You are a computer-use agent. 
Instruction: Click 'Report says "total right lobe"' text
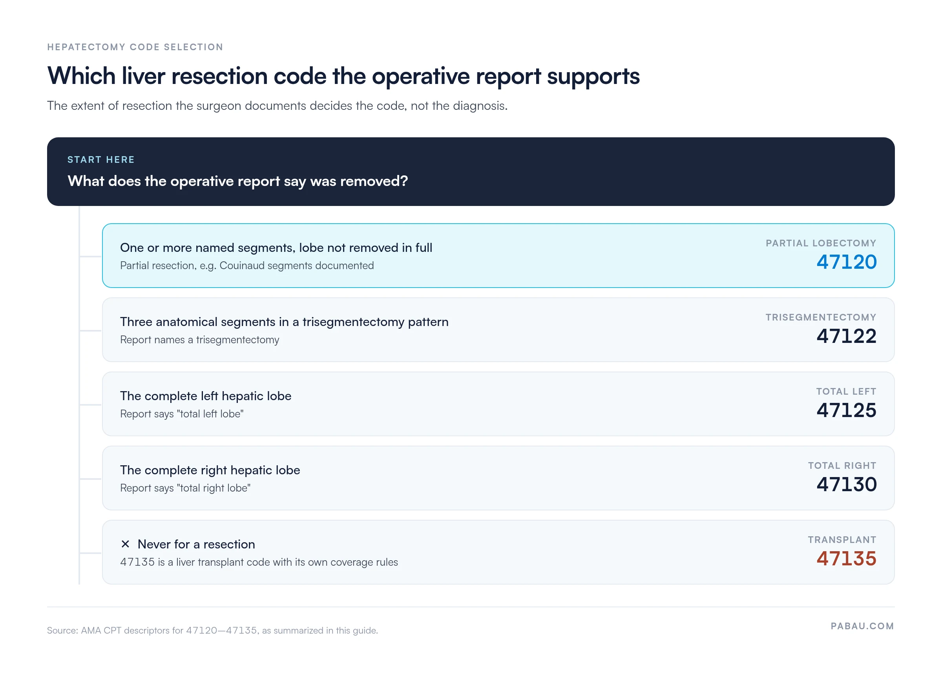(x=185, y=488)
